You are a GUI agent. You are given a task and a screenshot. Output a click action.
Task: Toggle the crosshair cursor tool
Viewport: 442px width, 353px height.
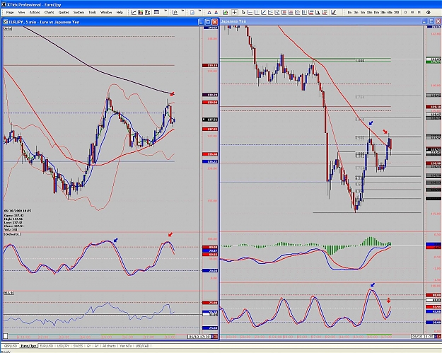coord(235,13)
